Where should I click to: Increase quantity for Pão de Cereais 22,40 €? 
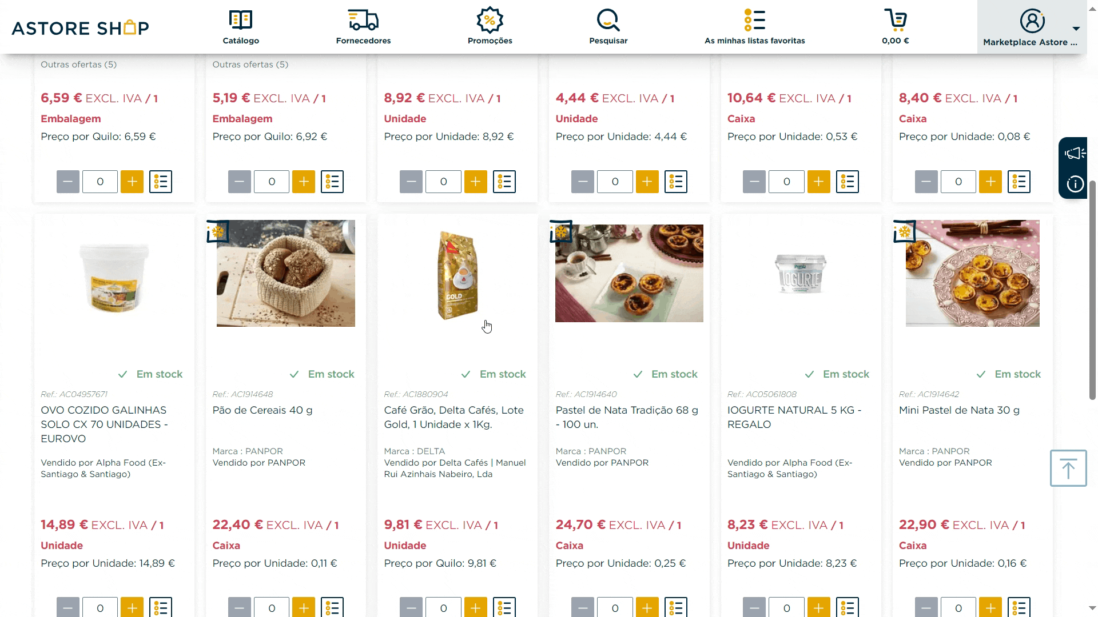tap(304, 607)
